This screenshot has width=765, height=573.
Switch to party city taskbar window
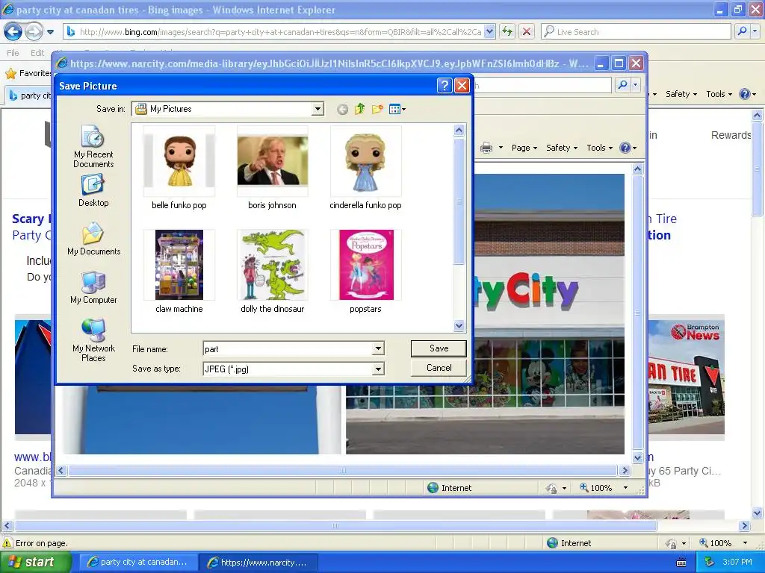click(137, 563)
